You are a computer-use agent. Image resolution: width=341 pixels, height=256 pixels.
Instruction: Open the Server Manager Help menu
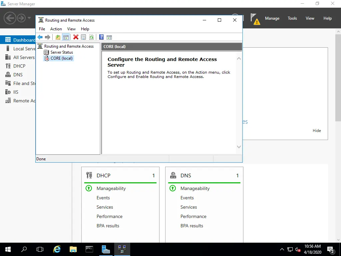click(328, 18)
